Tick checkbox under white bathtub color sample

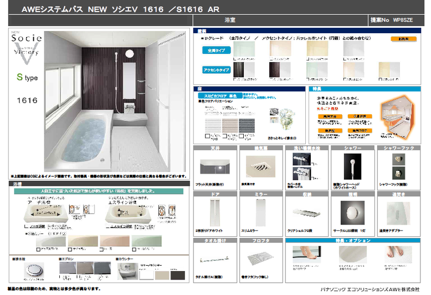(38, 250)
